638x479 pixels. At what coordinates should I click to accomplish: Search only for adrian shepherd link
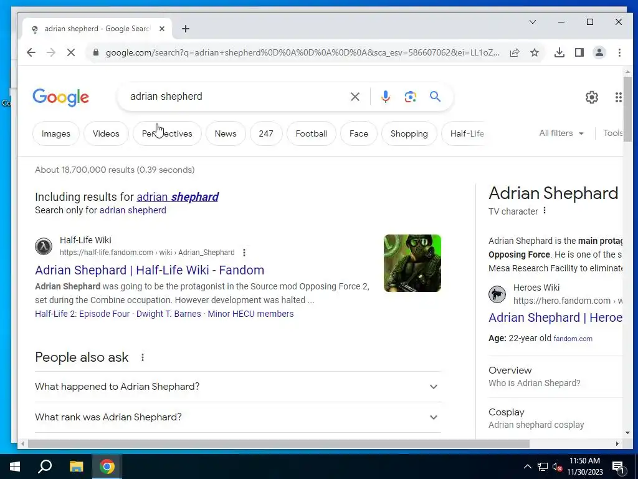133,210
